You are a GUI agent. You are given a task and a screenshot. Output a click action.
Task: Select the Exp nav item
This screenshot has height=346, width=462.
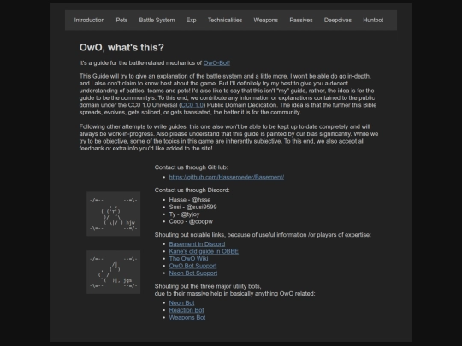point(192,20)
